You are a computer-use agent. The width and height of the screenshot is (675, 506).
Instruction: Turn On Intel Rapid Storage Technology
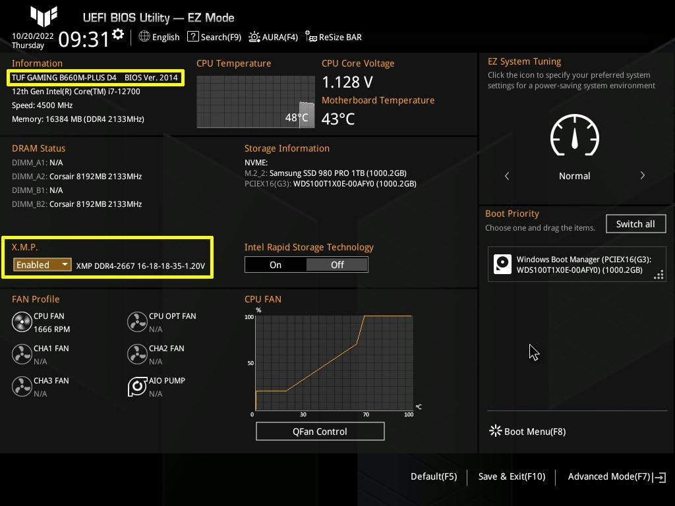[275, 264]
